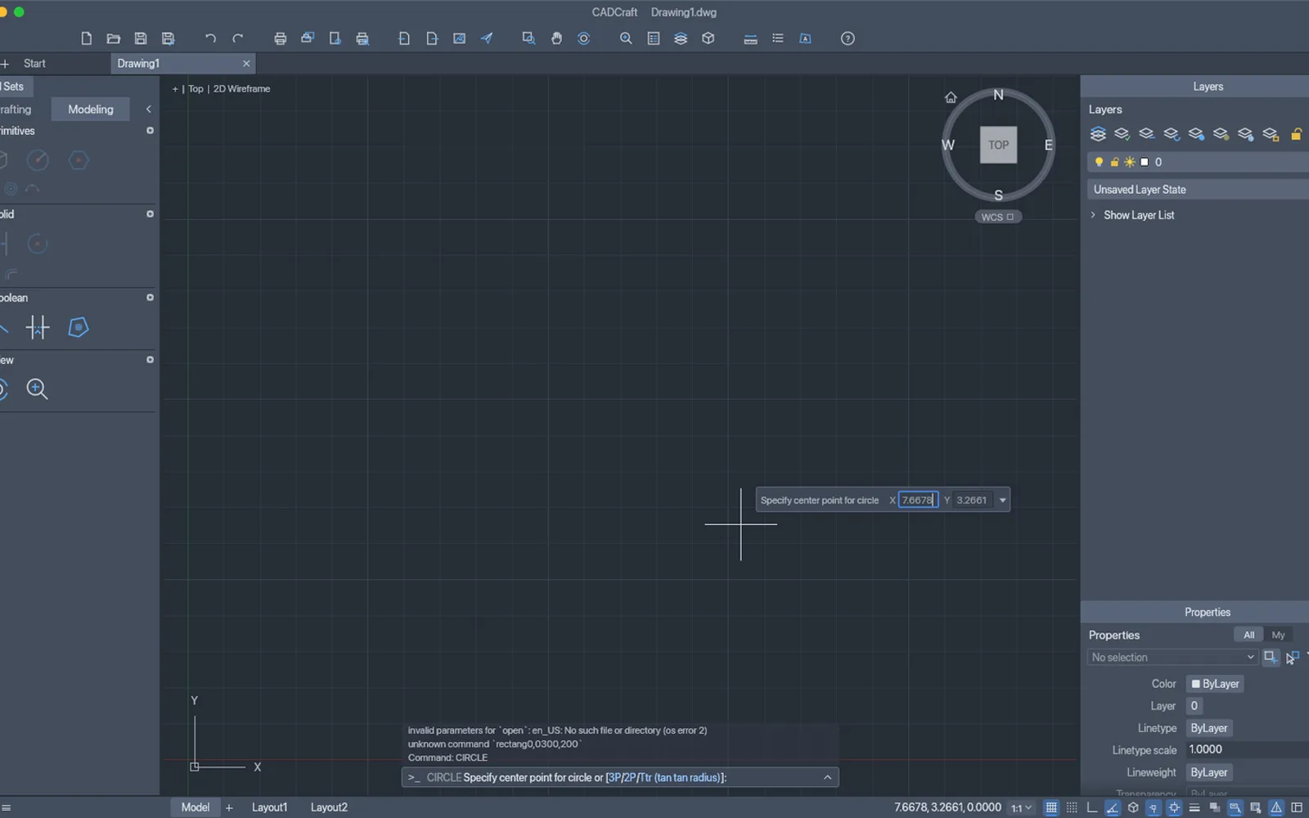Toggle grid display in status bar
The image size is (1309, 818).
[1051, 807]
